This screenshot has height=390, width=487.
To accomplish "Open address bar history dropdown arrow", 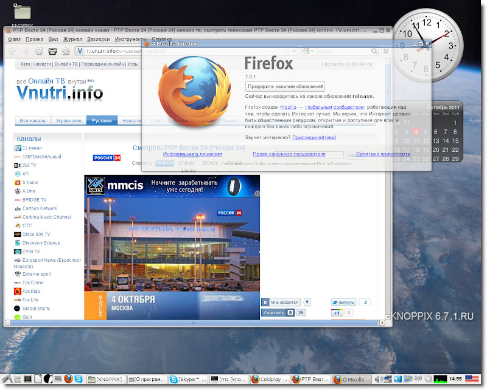I will (294, 51).
